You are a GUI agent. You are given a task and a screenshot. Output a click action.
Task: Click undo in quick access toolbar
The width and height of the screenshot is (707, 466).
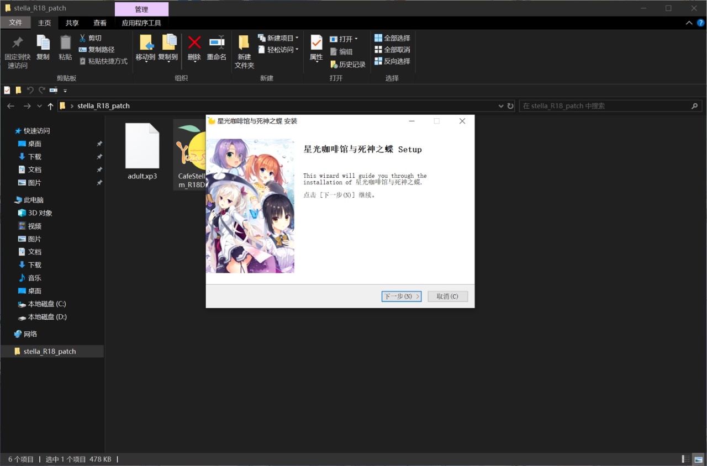point(30,90)
